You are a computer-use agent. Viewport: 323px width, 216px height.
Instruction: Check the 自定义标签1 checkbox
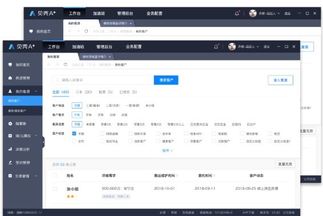(270, 141)
